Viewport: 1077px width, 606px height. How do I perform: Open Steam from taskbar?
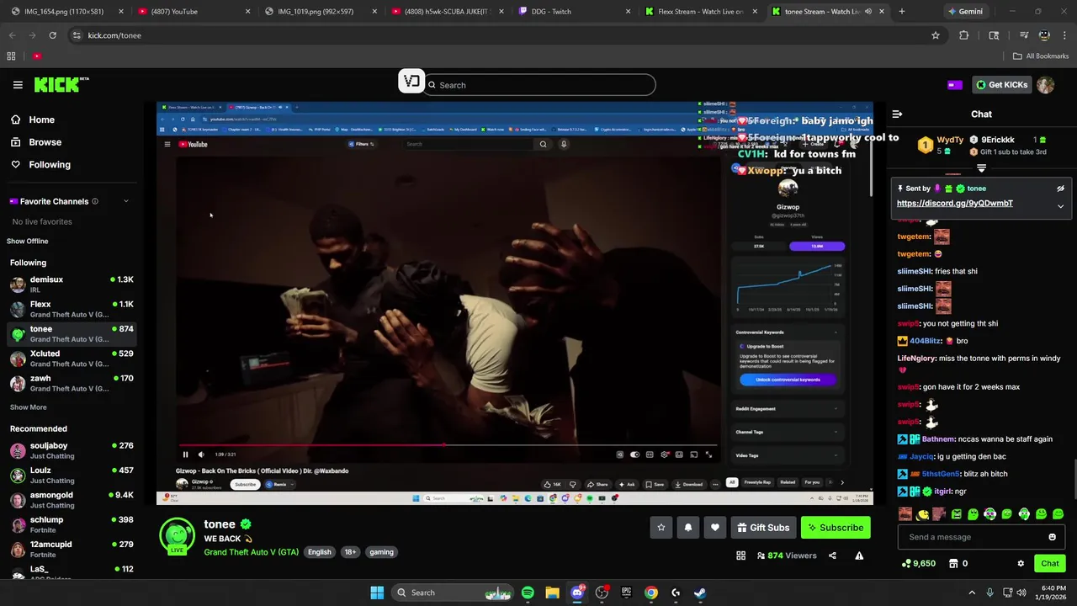pyautogui.click(x=700, y=593)
